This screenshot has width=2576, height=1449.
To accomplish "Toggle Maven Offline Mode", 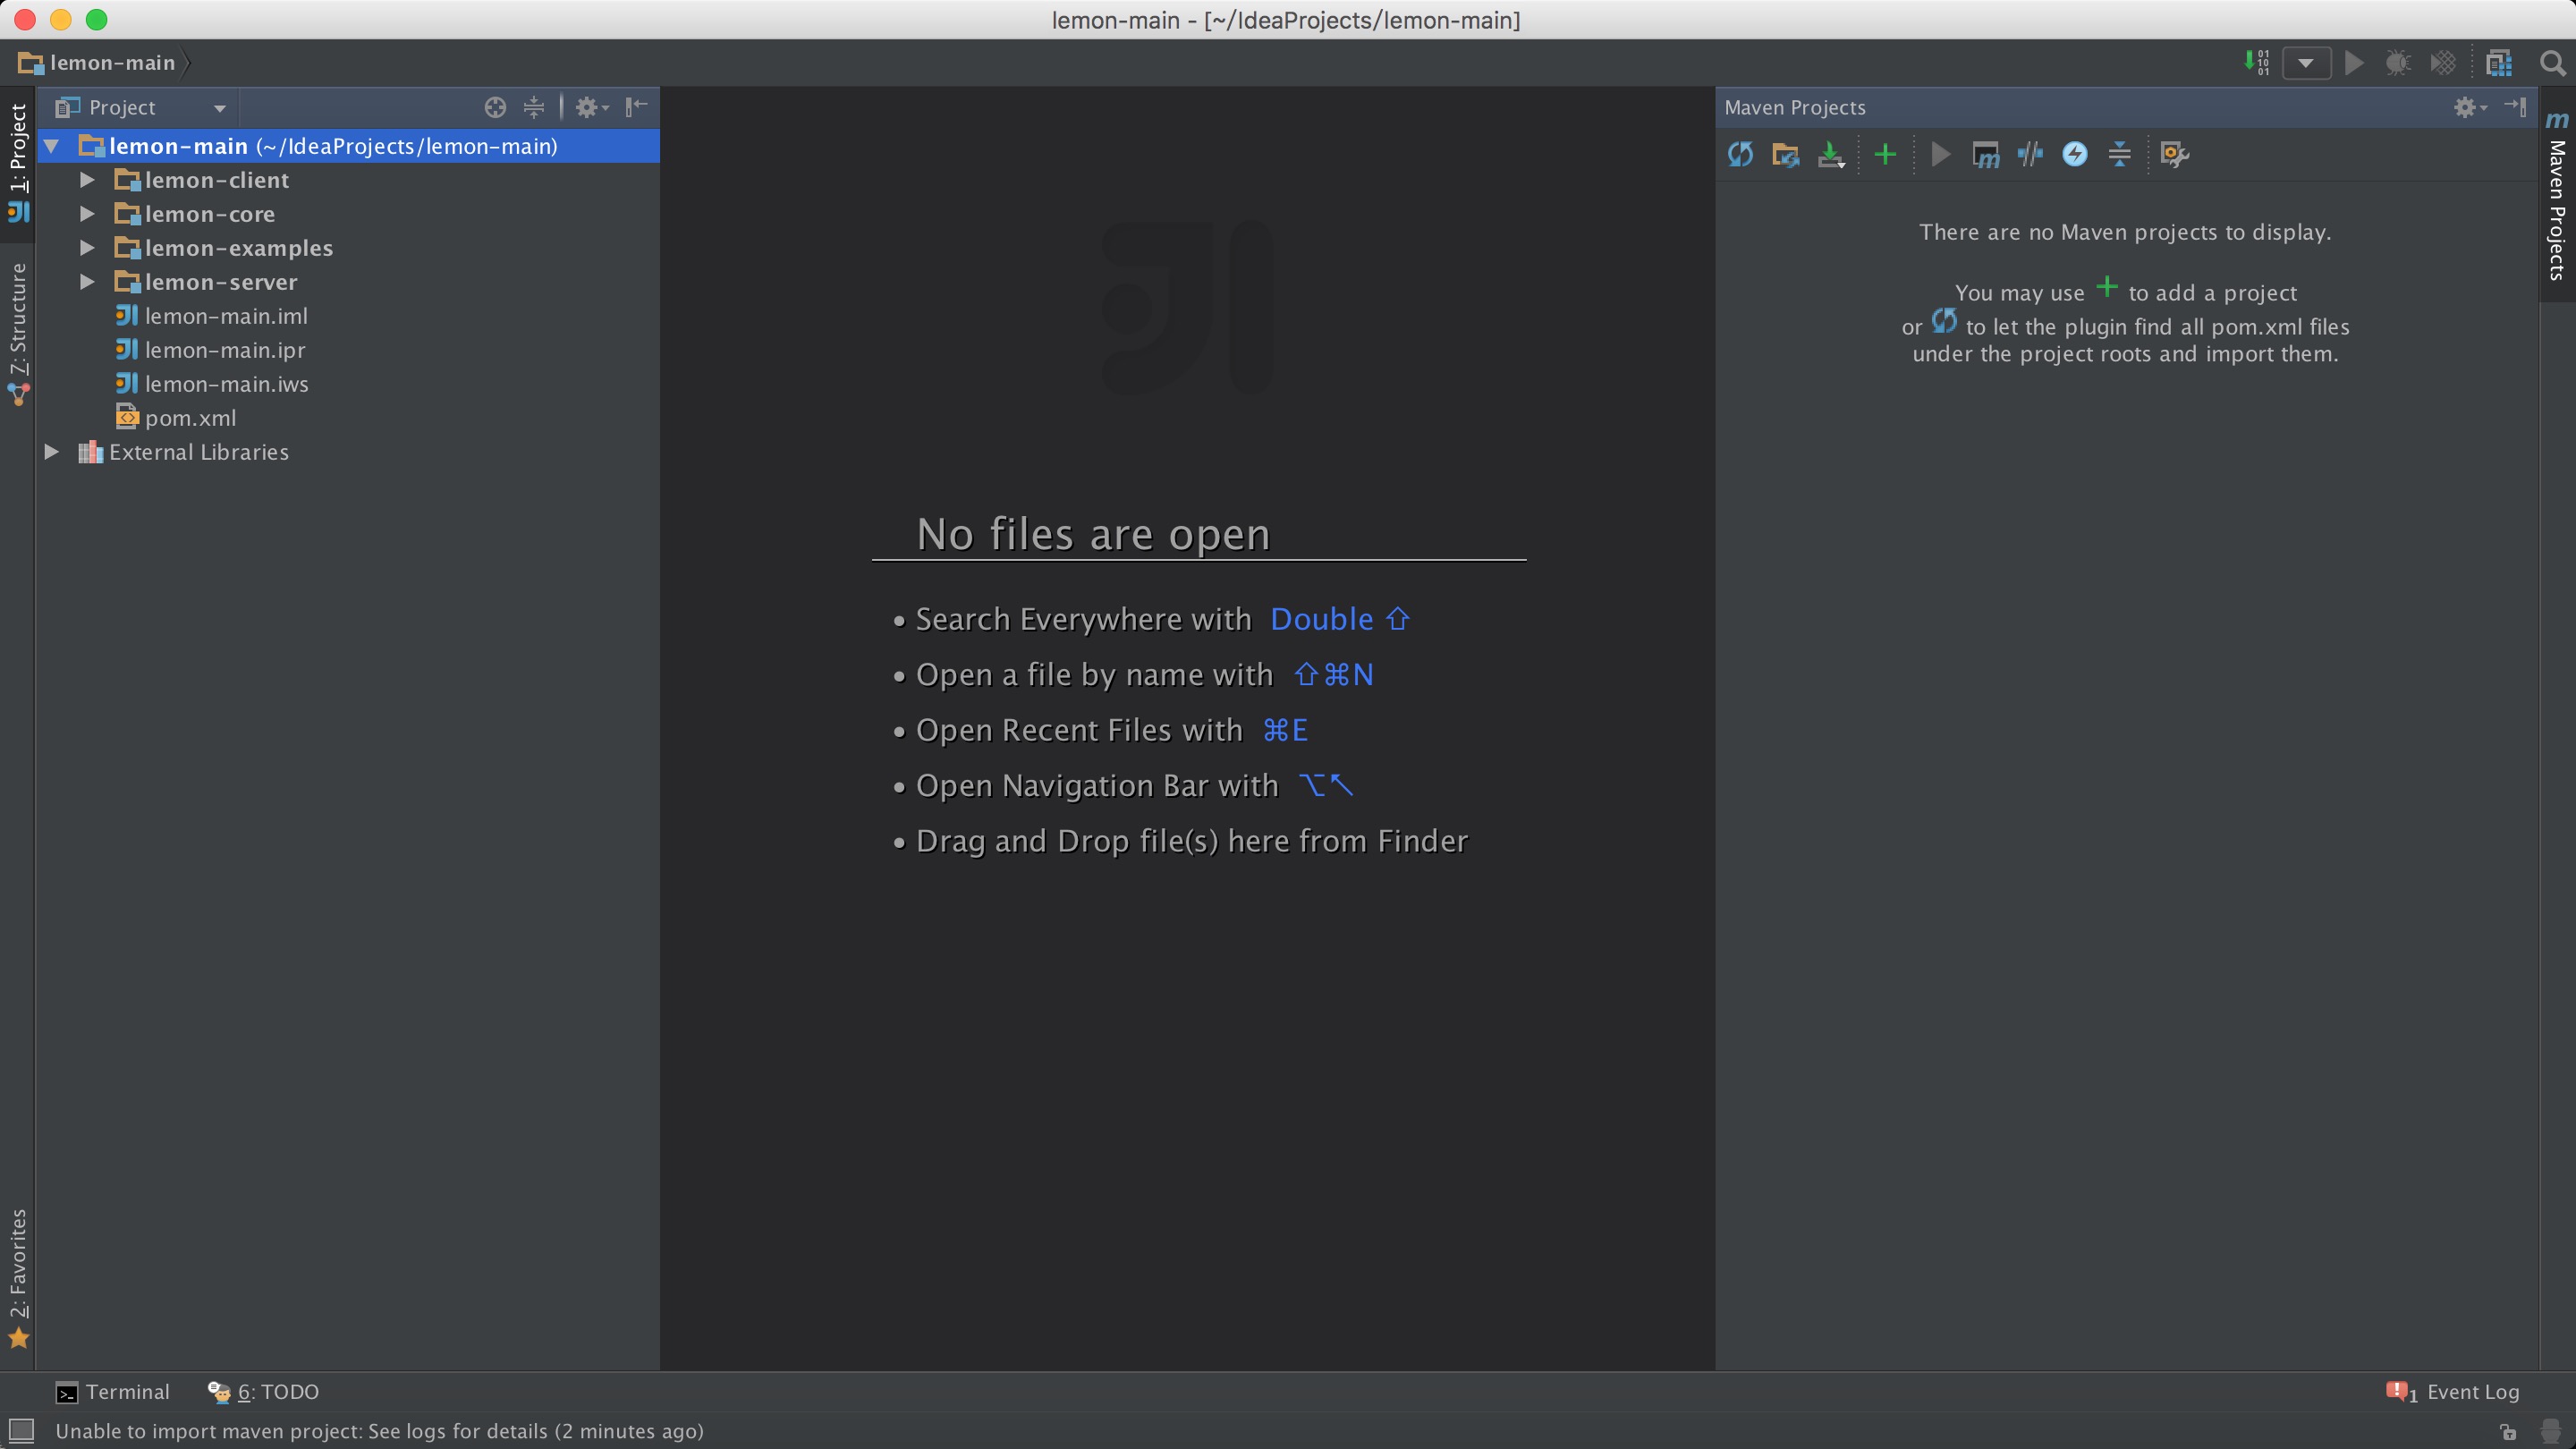I will 2030,154.
